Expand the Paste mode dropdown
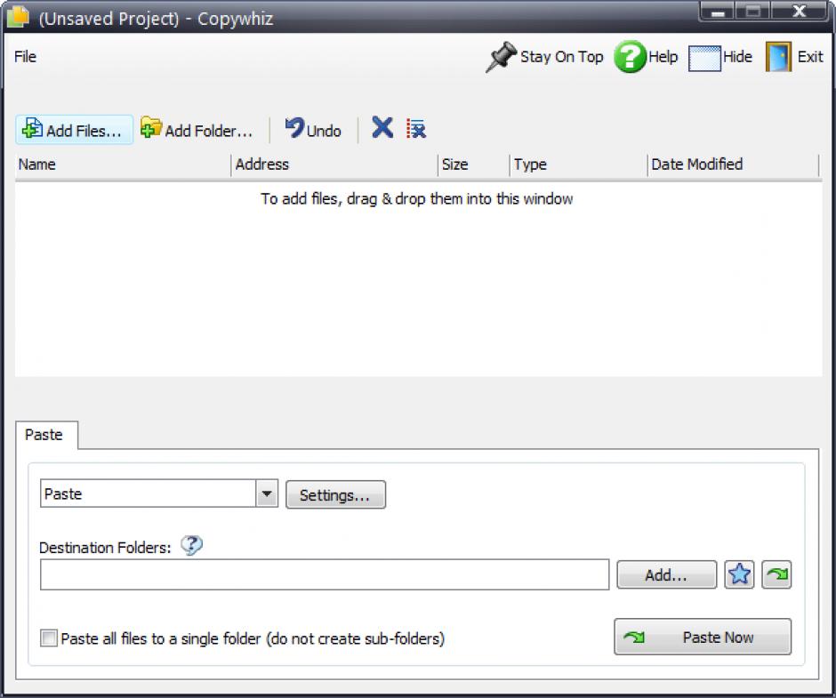Image resolution: width=836 pixels, height=698 pixels. coord(267,493)
